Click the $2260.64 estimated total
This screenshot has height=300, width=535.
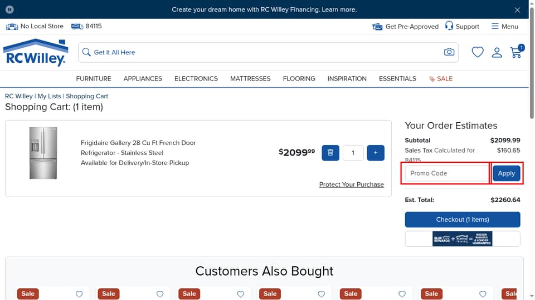pos(505,200)
